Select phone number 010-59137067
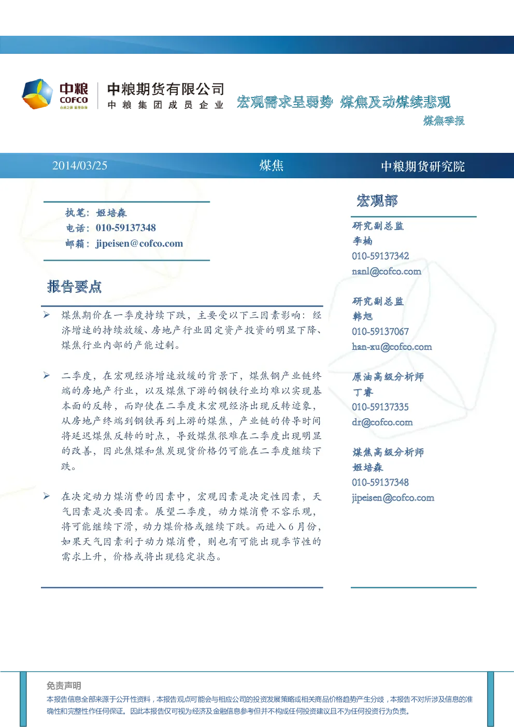514x727 pixels. (380, 332)
